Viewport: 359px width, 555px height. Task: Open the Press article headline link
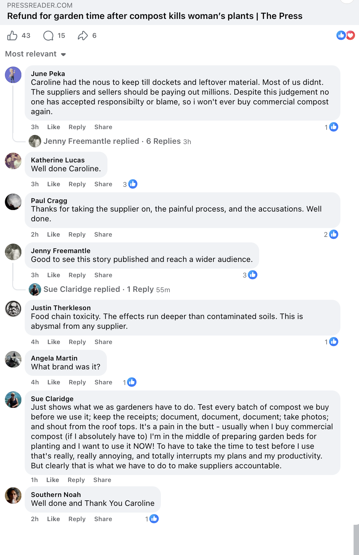point(155,16)
